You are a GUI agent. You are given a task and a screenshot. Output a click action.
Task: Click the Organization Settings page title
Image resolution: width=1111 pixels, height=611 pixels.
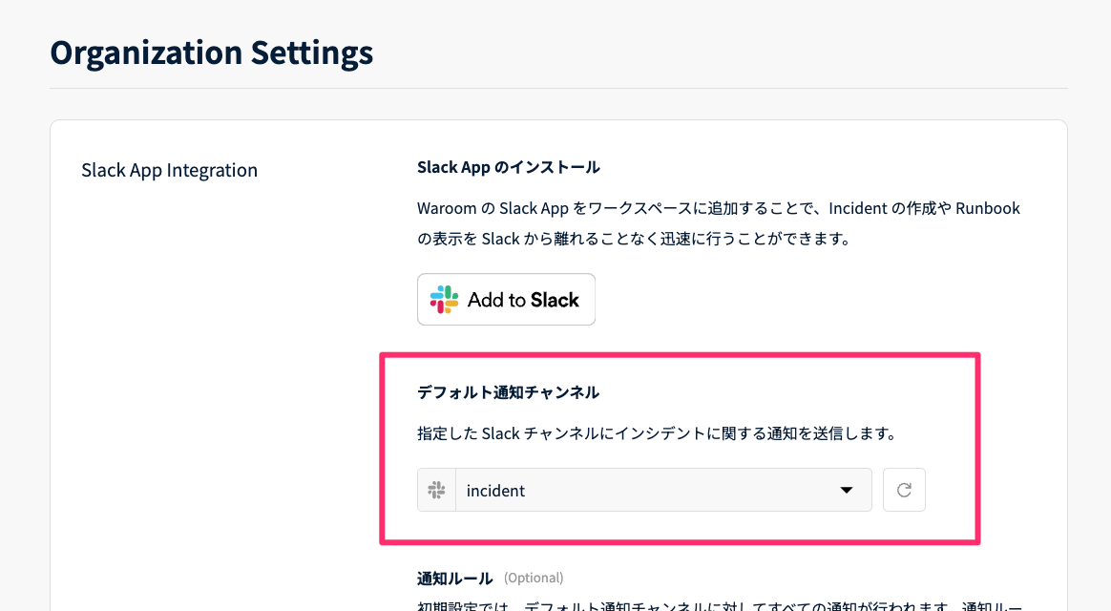[x=211, y=53]
